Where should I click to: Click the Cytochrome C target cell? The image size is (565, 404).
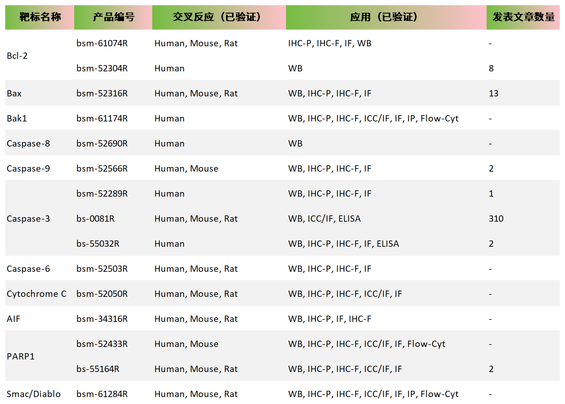click(37, 294)
